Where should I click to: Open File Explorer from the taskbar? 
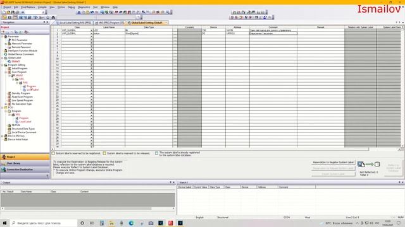[x=111, y=223]
